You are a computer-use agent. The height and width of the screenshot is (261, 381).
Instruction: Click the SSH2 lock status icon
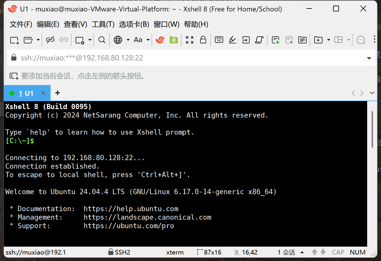111,252
